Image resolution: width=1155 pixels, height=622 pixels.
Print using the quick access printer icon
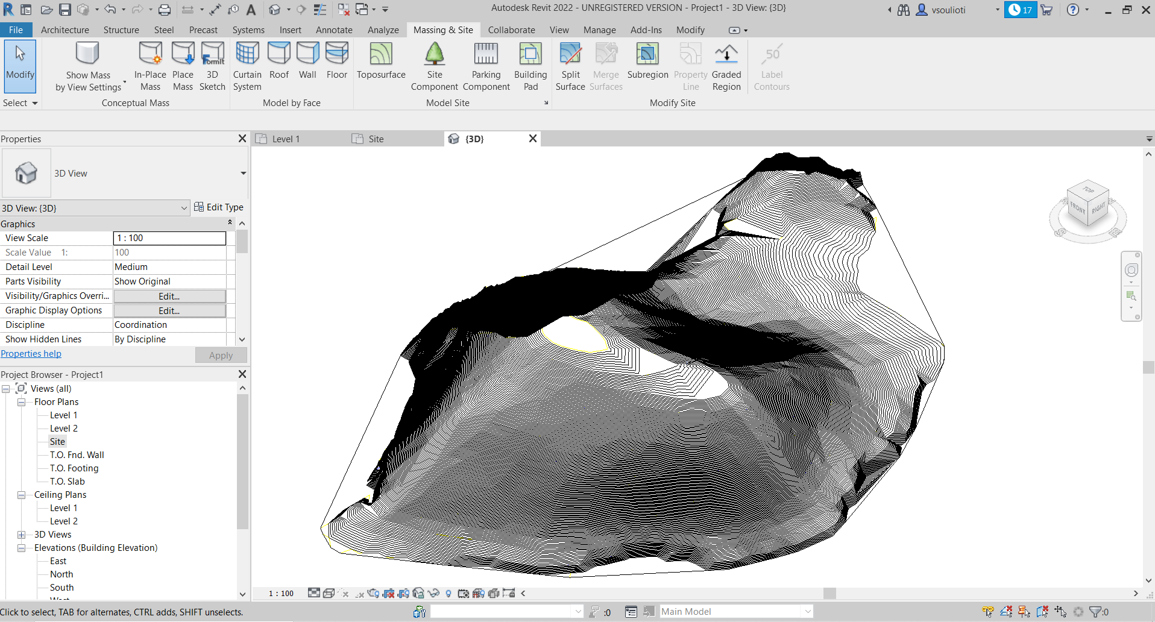(x=165, y=10)
